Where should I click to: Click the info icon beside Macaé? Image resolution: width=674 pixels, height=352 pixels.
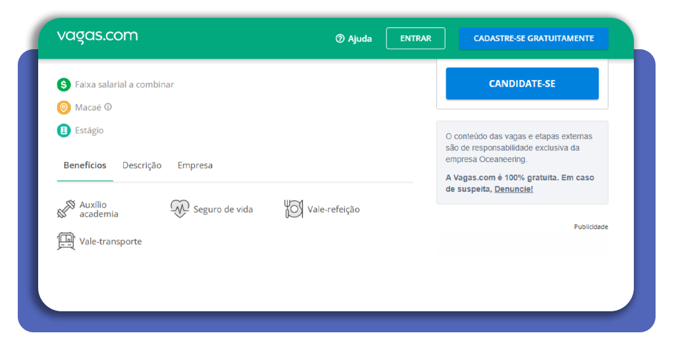pos(108,107)
